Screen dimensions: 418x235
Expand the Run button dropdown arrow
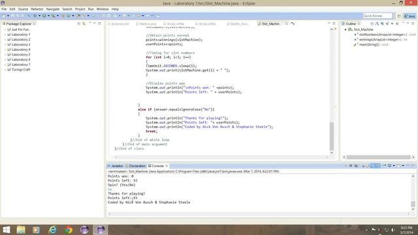(48, 16)
